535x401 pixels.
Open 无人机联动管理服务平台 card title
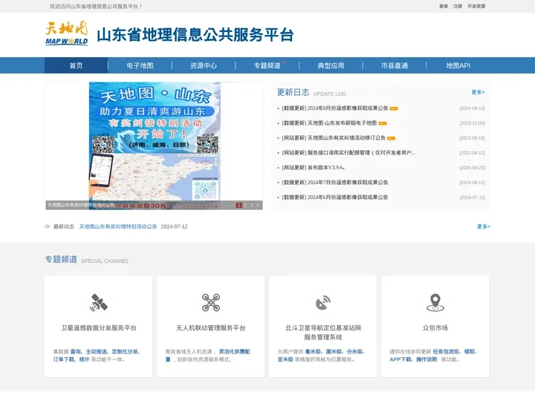coord(211,328)
